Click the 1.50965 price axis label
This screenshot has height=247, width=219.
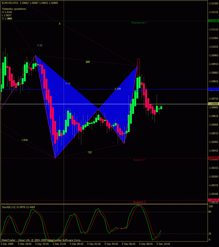(214, 55)
